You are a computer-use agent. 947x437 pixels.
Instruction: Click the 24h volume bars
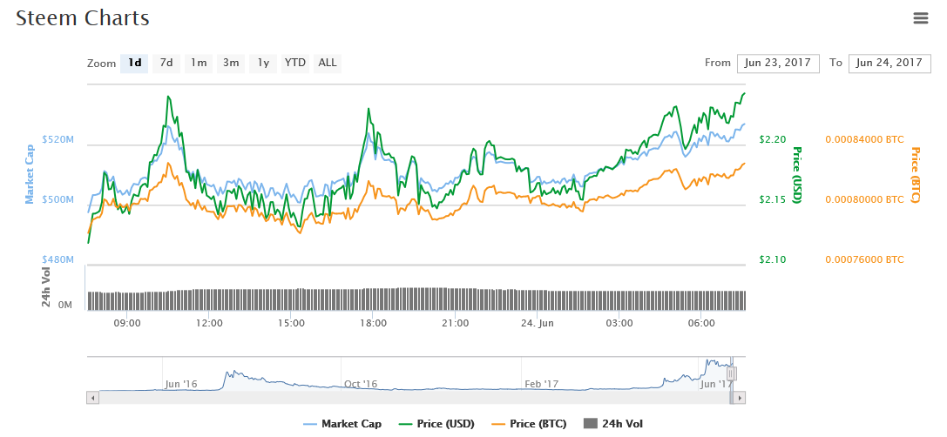416,299
